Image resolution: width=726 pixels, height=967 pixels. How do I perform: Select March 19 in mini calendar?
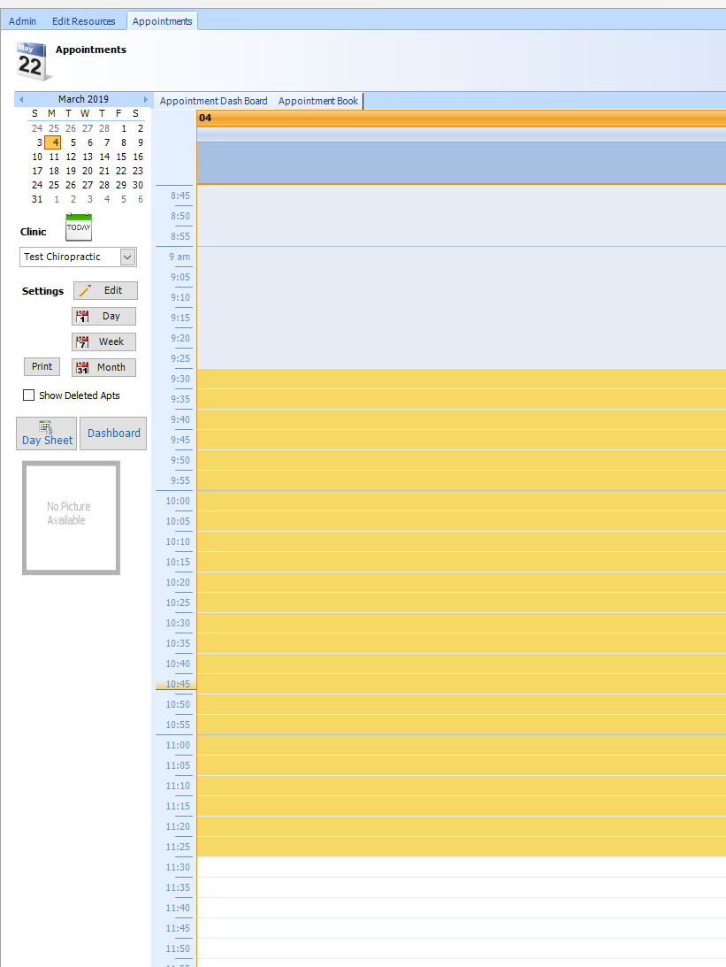[x=70, y=171]
